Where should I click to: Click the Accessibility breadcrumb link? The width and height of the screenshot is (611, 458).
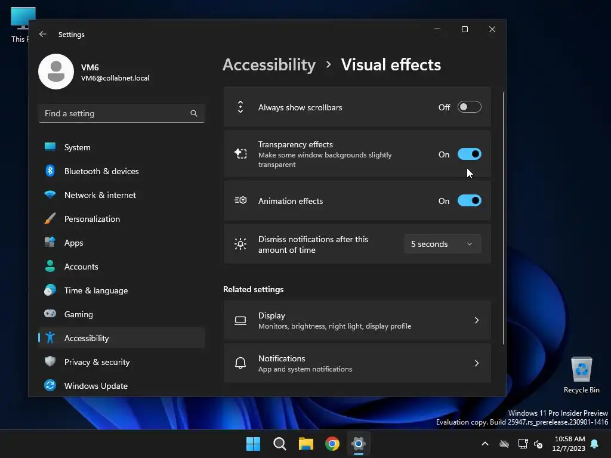point(269,64)
